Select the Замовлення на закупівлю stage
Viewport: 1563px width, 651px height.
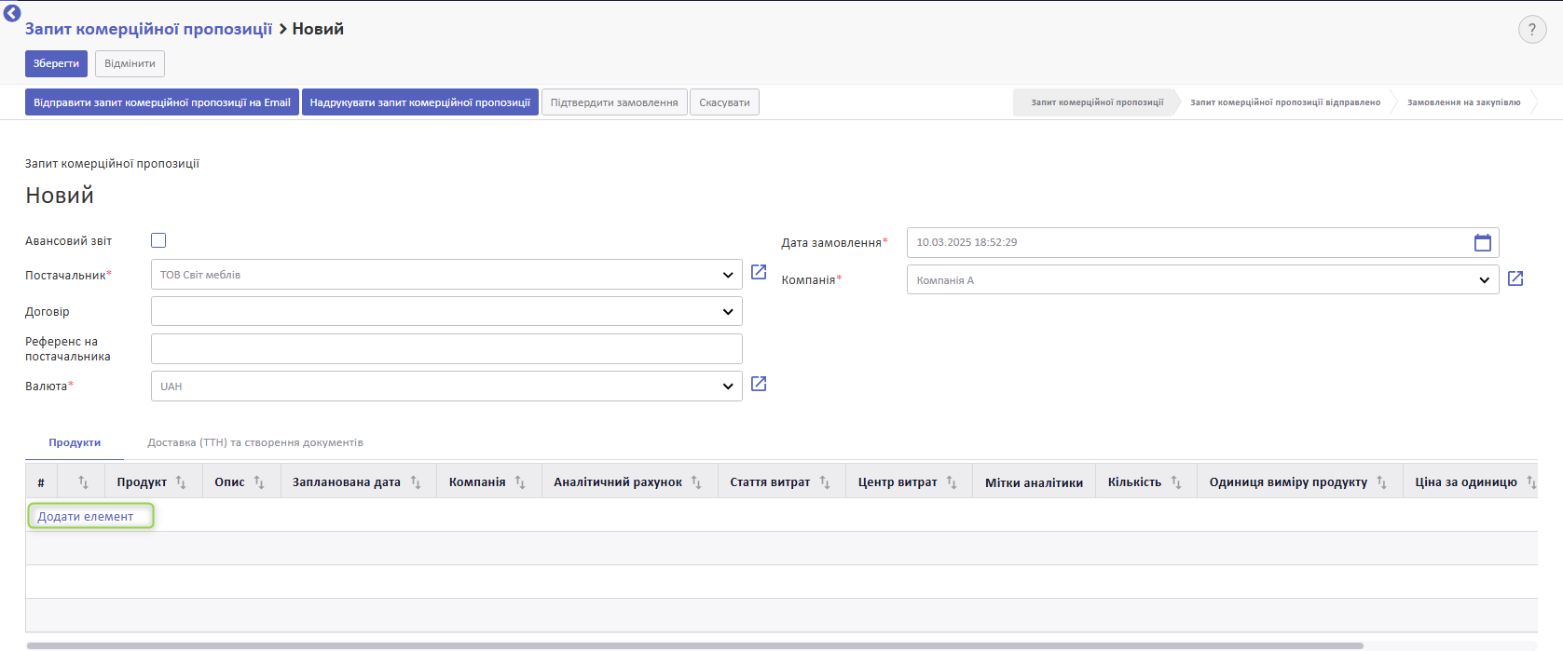1463,102
